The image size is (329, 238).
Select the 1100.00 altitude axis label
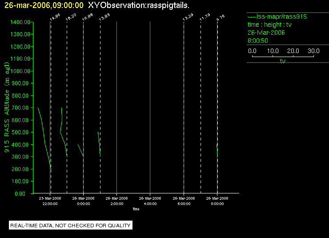tap(20, 59)
